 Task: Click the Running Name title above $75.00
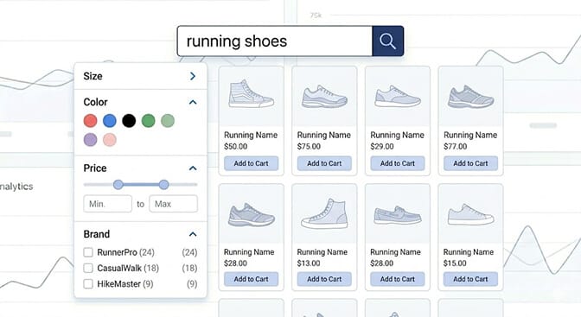324,135
